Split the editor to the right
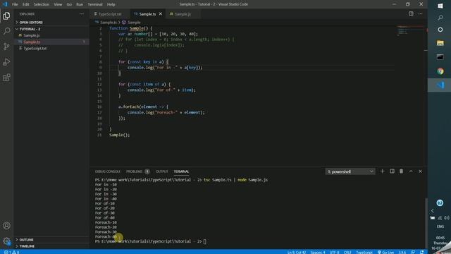This screenshot has width=451, height=254. [x=411, y=14]
